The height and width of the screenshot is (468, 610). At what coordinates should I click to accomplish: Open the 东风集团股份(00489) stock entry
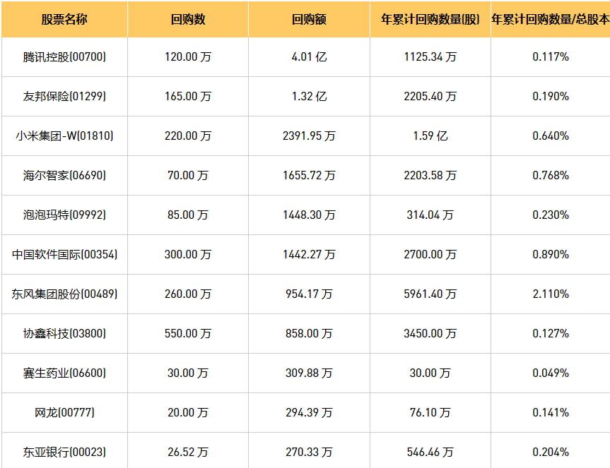(x=64, y=294)
